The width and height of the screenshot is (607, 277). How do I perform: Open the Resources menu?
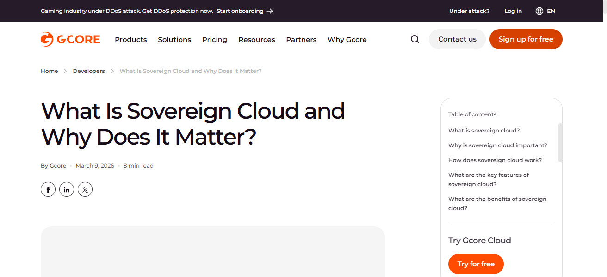(257, 40)
